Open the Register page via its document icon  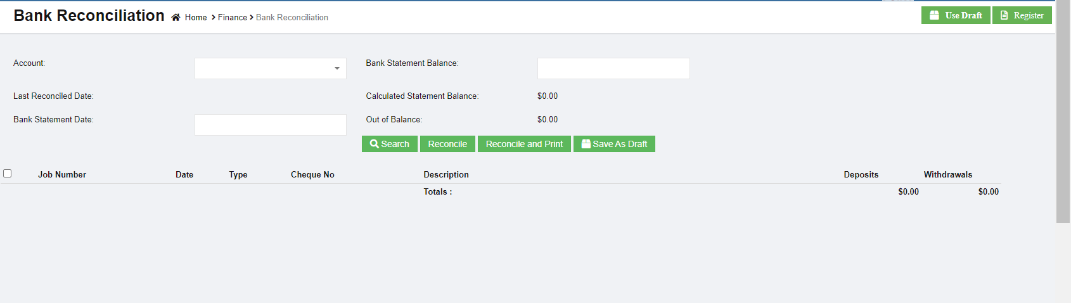[1004, 15]
